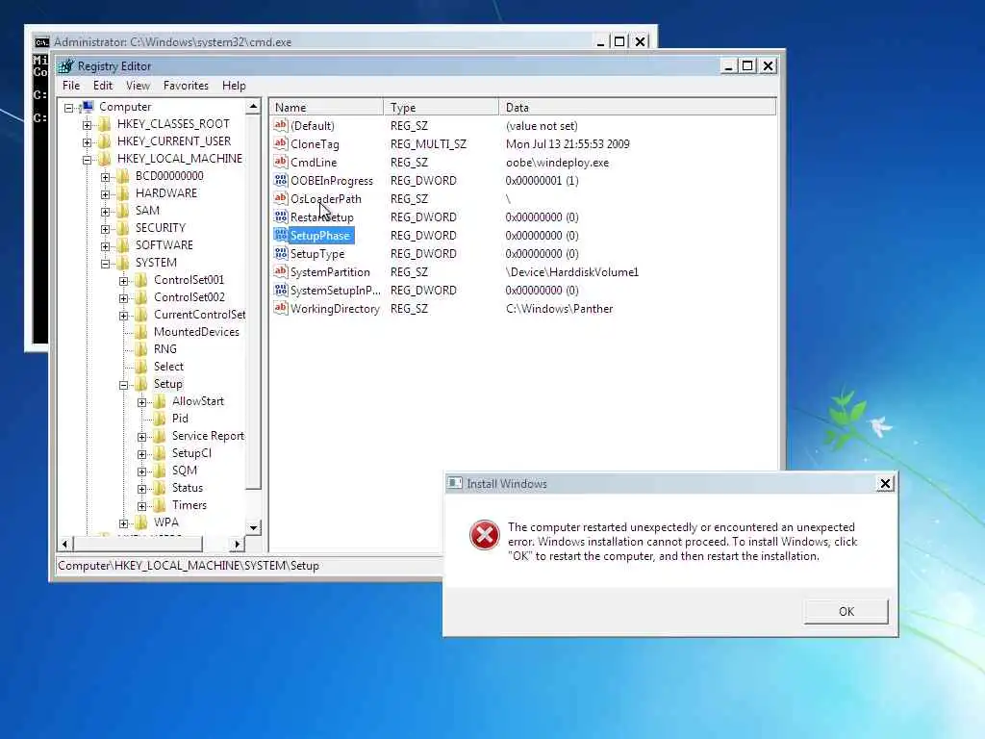
Task: Click the \Device\HarddiskVolume1 data value
Action: pyautogui.click(x=571, y=272)
